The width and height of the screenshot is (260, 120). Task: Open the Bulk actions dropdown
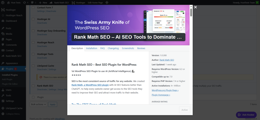click(x=38, y=104)
